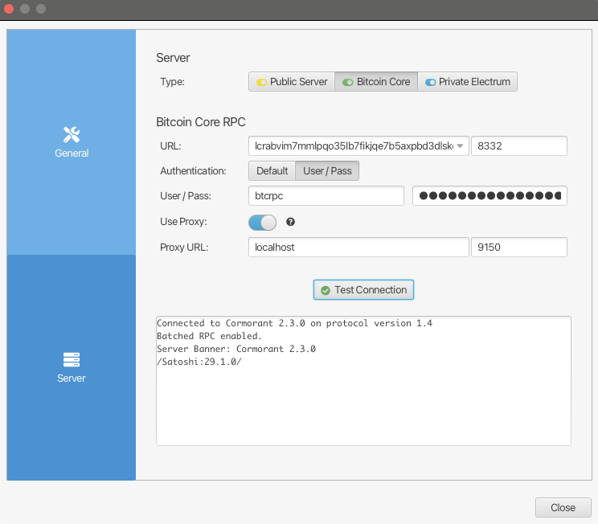Click the General wrench-and-screwdriver icon

click(x=72, y=134)
